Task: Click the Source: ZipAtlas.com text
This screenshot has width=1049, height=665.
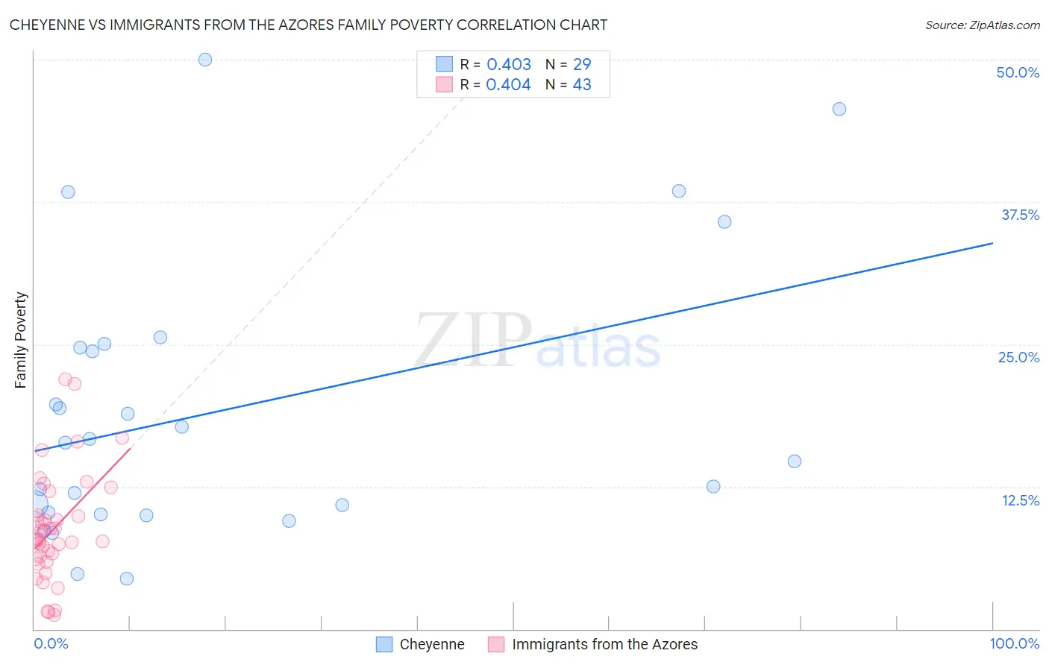Action: click(x=983, y=25)
